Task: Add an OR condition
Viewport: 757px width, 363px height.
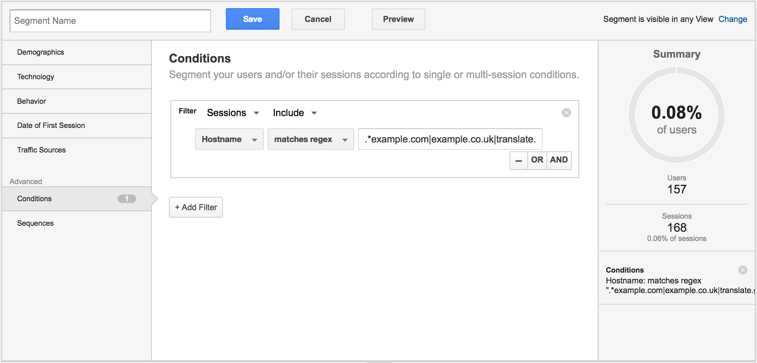Action: coord(537,160)
